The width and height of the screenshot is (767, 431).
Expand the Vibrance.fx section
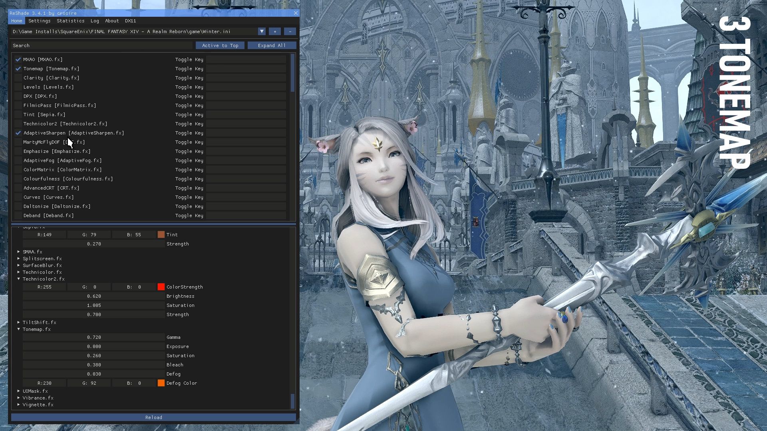(x=19, y=398)
